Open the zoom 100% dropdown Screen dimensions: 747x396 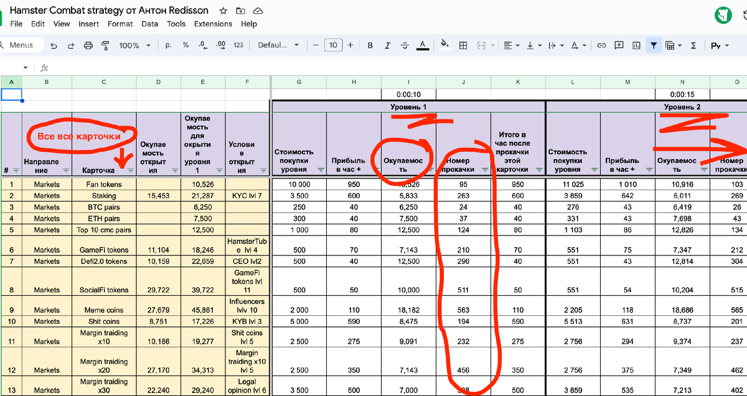pyautogui.click(x=134, y=45)
